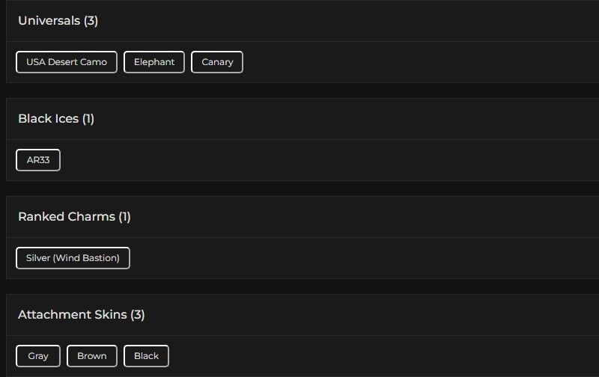Select the AR33 Black Ice tag

tap(38, 160)
